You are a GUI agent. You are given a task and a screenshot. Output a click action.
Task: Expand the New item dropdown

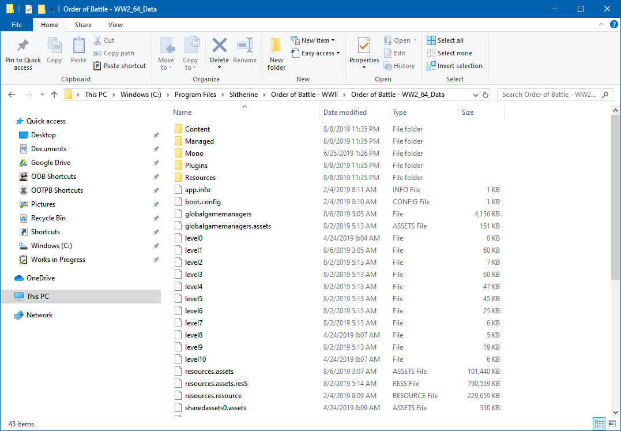point(314,40)
